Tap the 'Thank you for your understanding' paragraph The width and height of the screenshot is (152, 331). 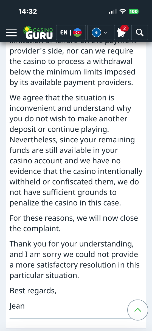pos(75,260)
